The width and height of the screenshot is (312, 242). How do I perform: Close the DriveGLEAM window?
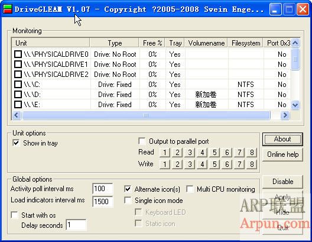[x=303, y=9]
